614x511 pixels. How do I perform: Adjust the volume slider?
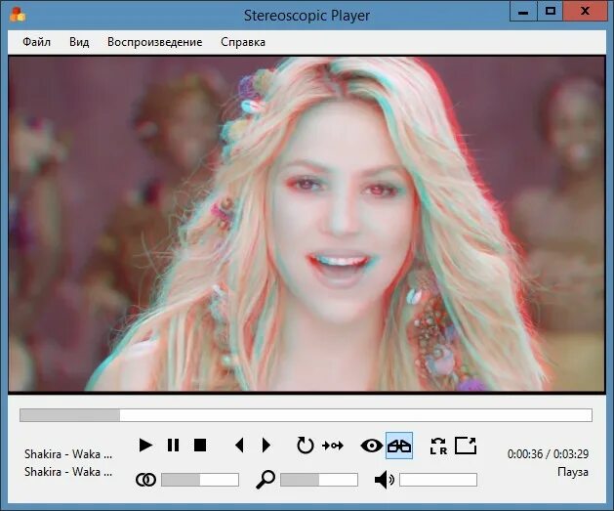pos(438,480)
